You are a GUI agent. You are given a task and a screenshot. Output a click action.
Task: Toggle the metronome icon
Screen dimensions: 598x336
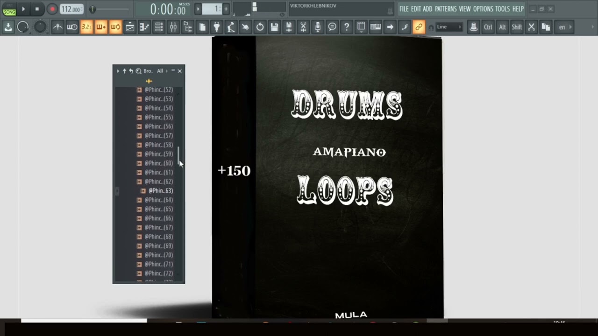click(57, 27)
